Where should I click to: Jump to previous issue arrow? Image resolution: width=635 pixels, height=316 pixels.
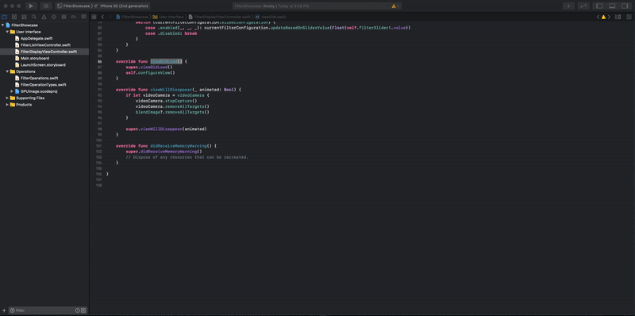[x=598, y=17]
